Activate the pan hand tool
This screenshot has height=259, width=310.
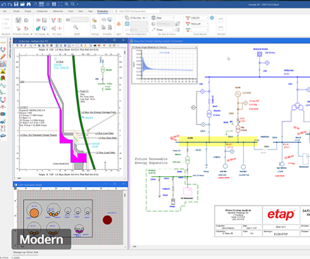35,4
